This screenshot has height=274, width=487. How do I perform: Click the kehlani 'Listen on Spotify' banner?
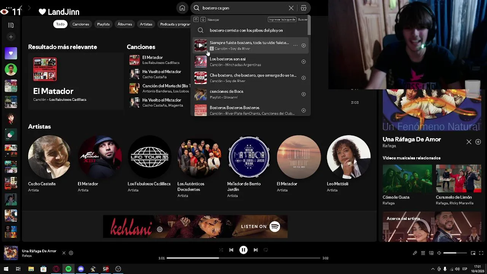(x=195, y=226)
